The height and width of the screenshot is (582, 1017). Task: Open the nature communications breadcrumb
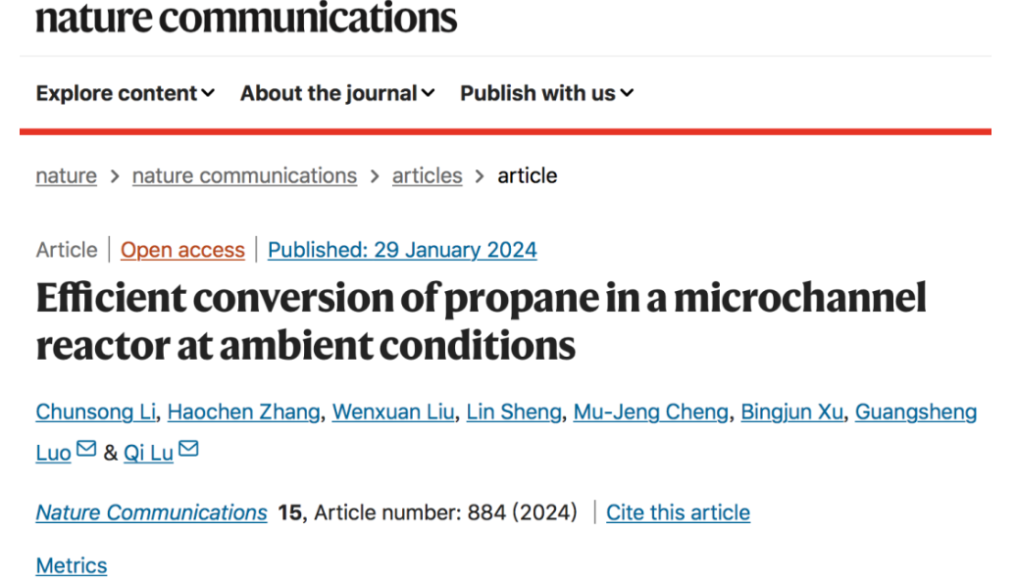tap(244, 175)
